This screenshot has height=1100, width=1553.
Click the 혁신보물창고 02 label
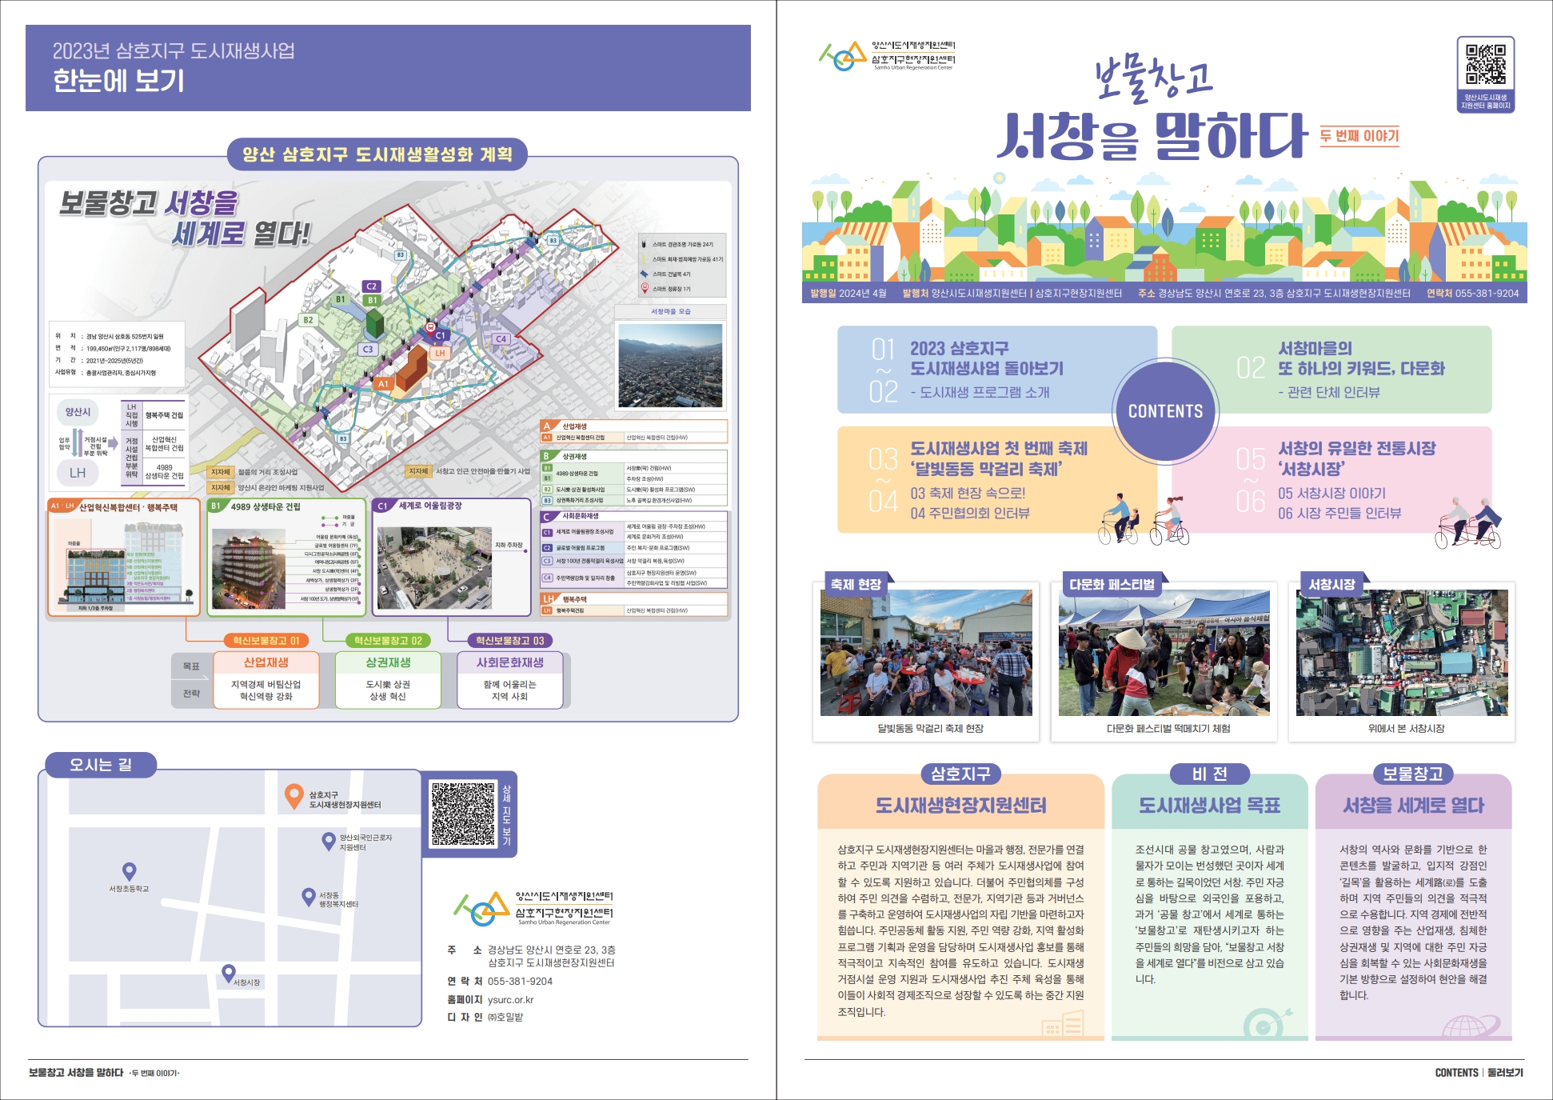click(388, 641)
